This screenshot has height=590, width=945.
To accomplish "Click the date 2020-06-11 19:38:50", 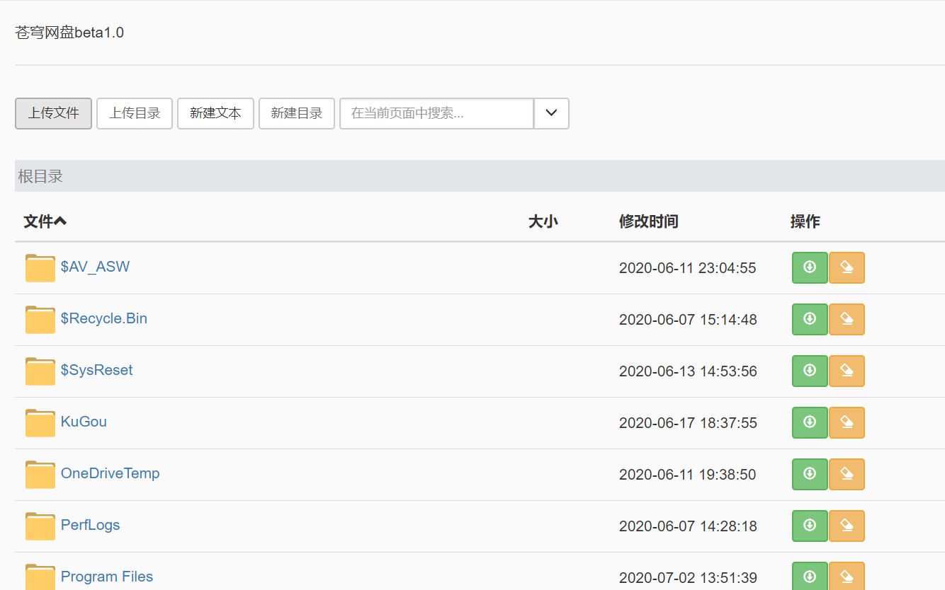I will pos(688,475).
